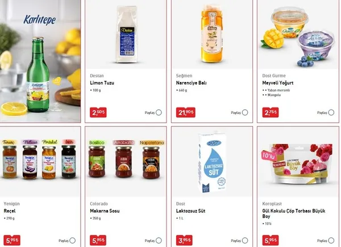341x247 pixels.
Task: Select Paylaş radio for Limon Tuzu
Action: tap(159, 113)
